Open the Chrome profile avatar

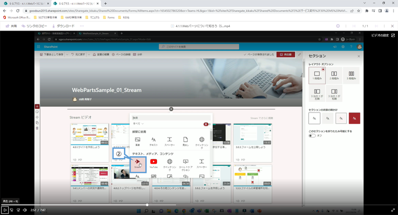(x=386, y=11)
